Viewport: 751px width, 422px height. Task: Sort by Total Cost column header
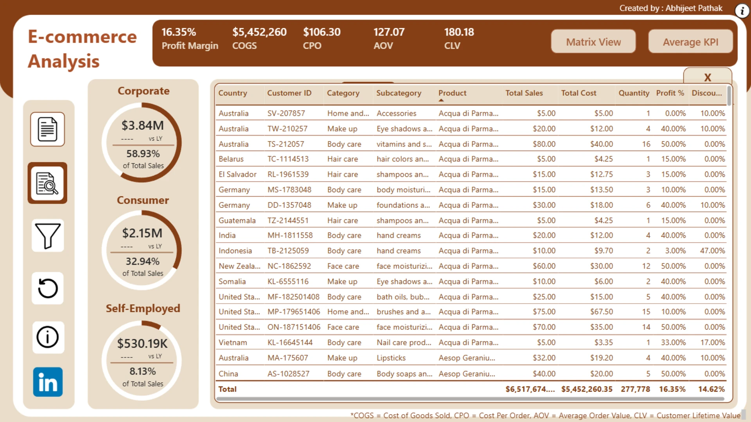pos(579,93)
